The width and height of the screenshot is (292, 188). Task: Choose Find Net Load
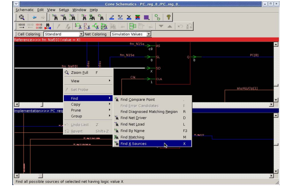152,124
